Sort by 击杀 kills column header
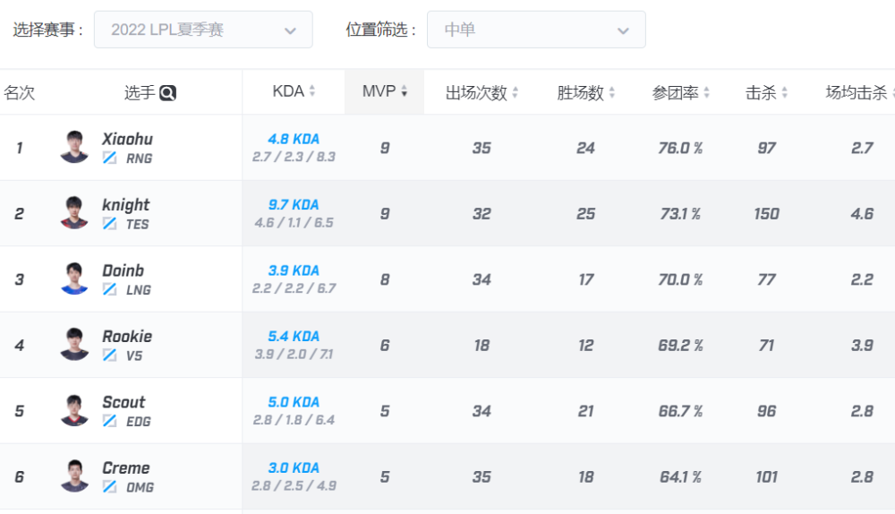This screenshot has height=514, width=895. coord(767,92)
